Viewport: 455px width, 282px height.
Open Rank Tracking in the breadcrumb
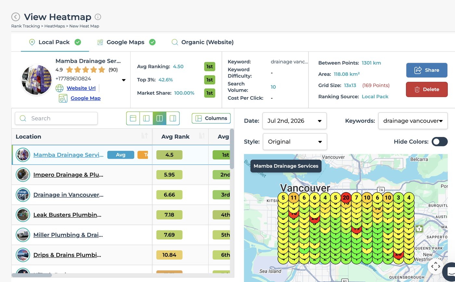[x=25, y=26]
